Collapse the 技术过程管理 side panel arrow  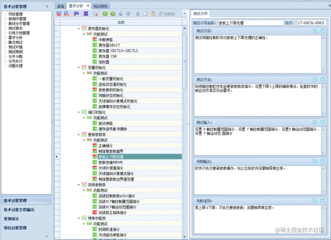47,6
